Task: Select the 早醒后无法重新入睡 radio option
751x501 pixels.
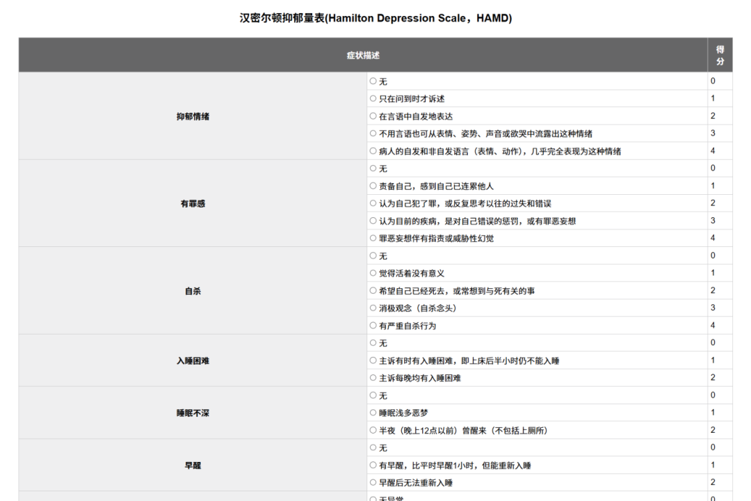Action: pos(373,482)
